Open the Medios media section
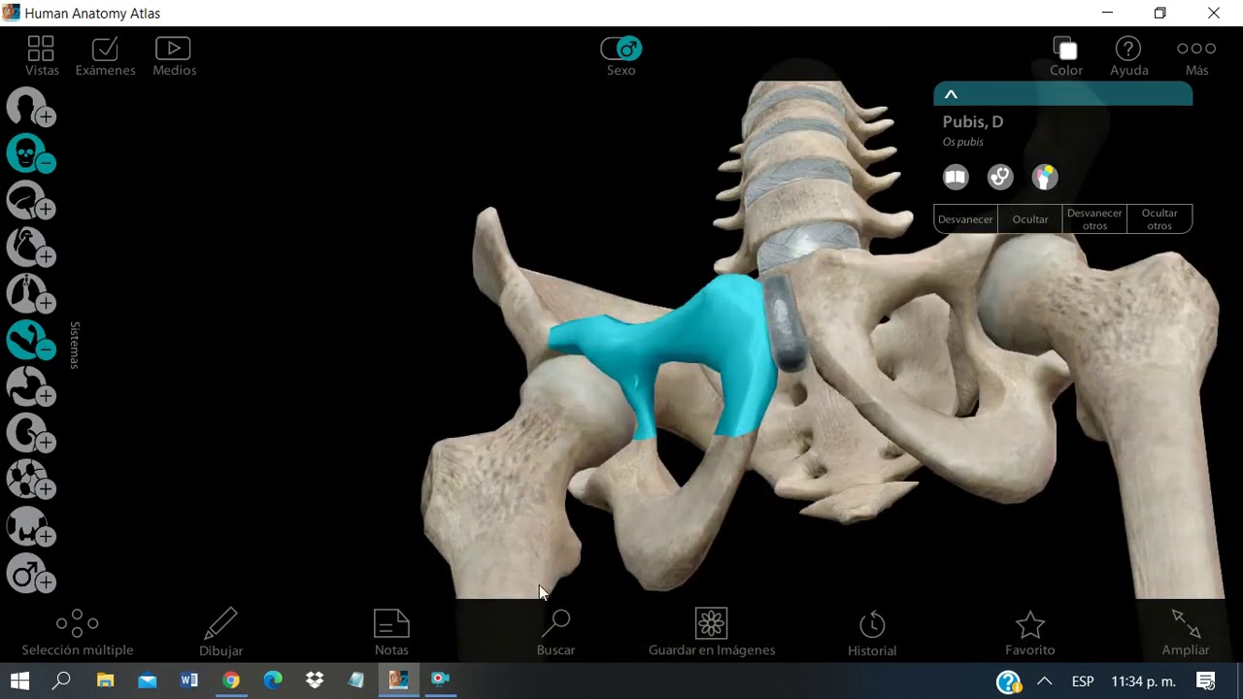Viewport: 1243px width, 699px height. tap(174, 55)
